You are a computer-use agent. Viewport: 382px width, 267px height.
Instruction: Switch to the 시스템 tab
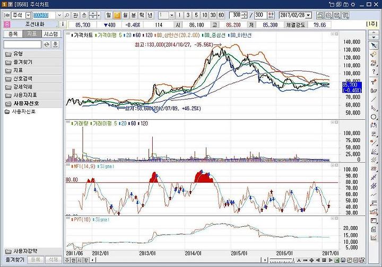(51, 34)
